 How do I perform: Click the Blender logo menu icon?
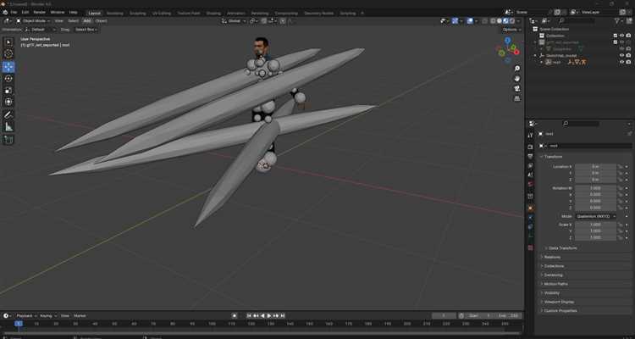pos(5,13)
